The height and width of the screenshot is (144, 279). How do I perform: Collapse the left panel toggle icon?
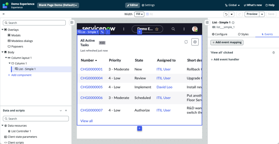click(72, 23)
